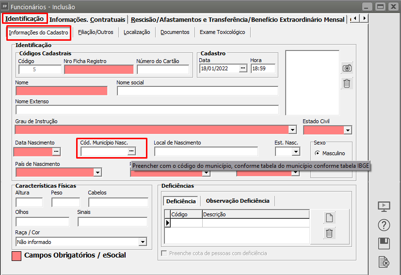Select Informações do Cadastro subtab
This screenshot has width=401, height=275.
[39, 33]
